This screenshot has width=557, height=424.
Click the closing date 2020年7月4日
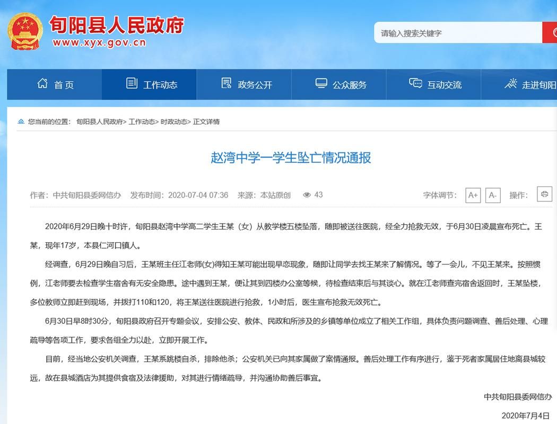[525, 416]
